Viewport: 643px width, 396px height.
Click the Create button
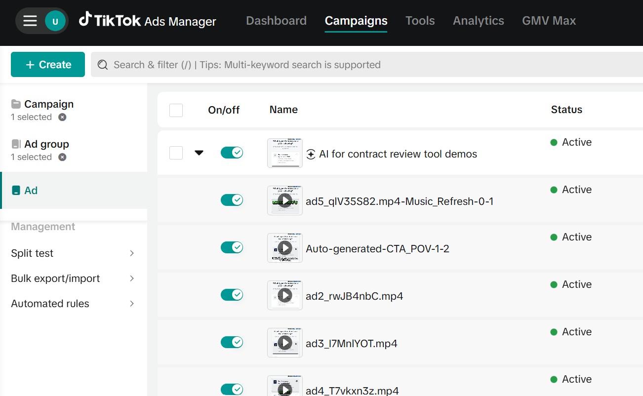47,64
